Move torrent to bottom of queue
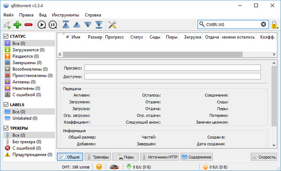 [x=99, y=25]
